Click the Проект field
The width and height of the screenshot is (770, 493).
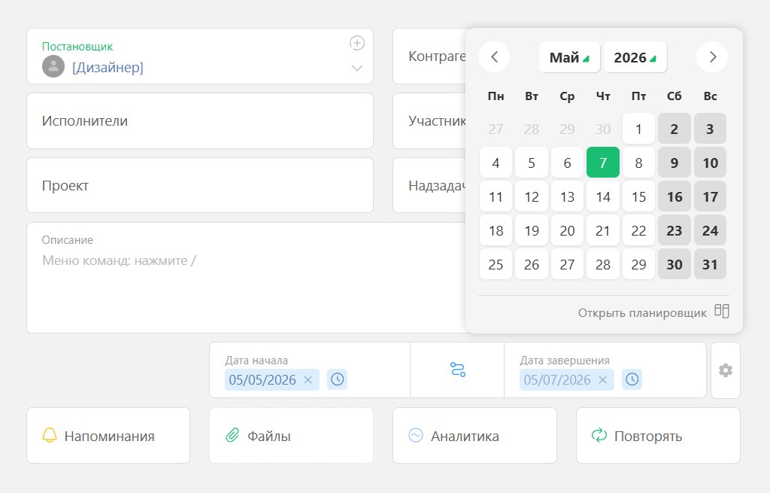[200, 185]
